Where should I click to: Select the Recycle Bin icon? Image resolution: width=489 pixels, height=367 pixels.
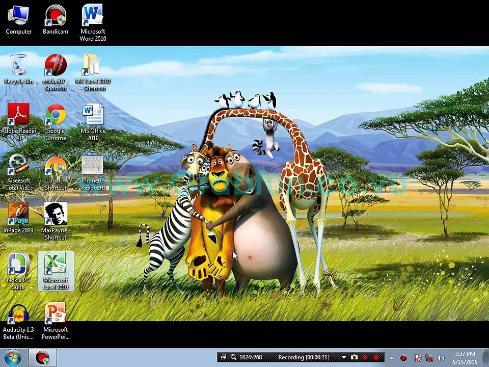18,69
